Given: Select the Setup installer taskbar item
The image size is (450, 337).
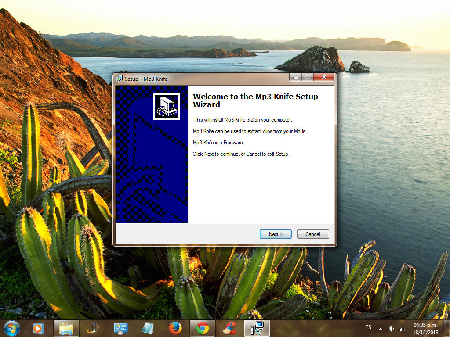Looking at the screenshot, I should point(257,328).
